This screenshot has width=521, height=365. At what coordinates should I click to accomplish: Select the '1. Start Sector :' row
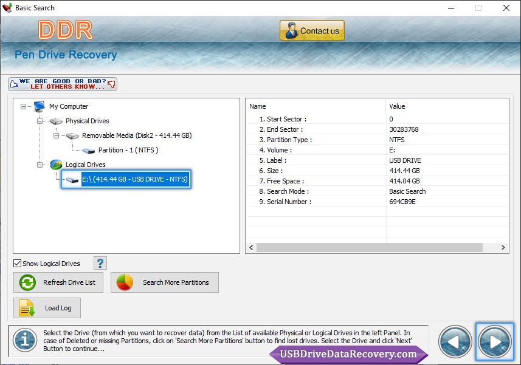pos(378,119)
